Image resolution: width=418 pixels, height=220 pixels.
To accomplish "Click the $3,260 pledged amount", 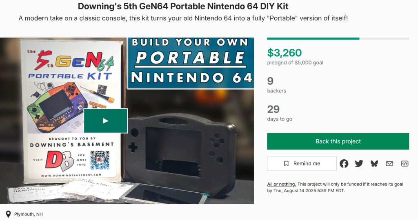I will (285, 53).
